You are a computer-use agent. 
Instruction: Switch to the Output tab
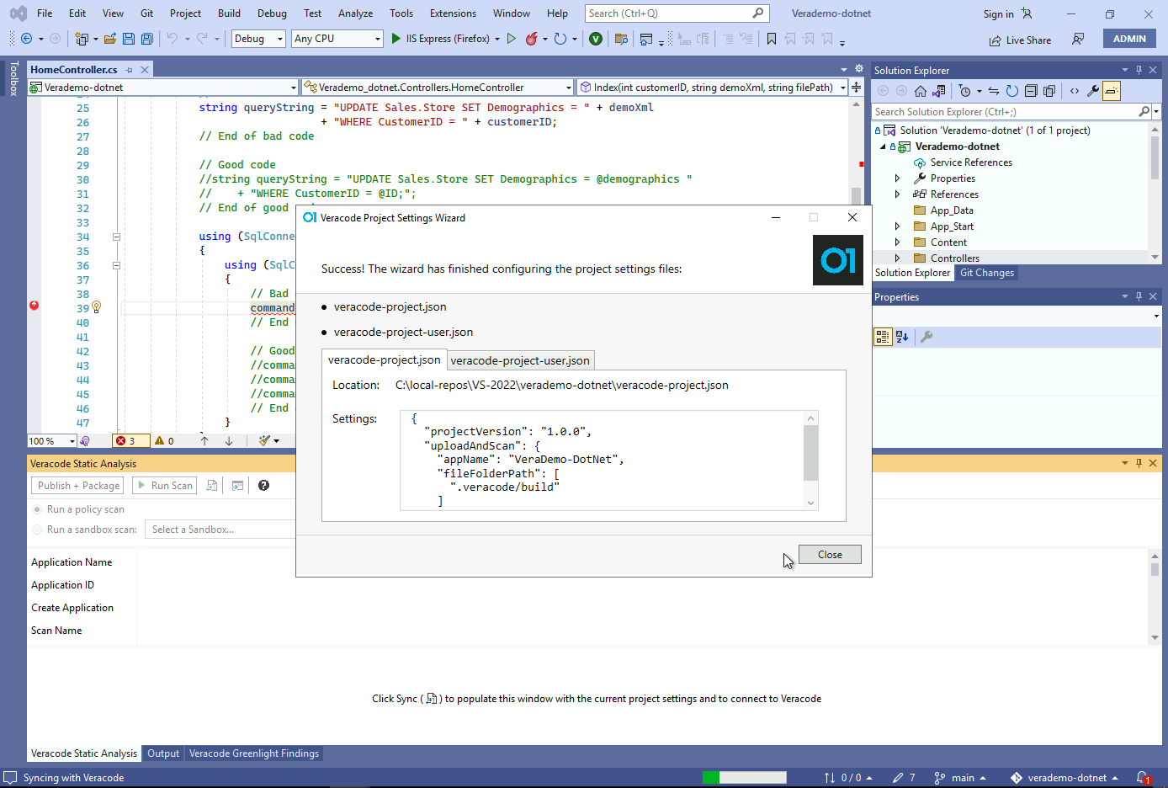[x=163, y=753]
